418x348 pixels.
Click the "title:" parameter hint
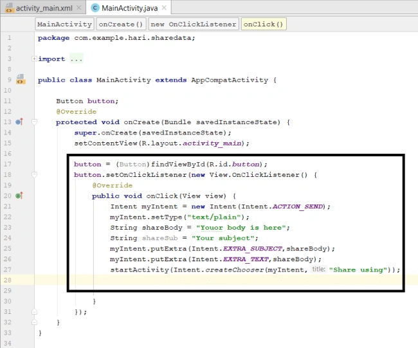pyautogui.click(x=318, y=269)
